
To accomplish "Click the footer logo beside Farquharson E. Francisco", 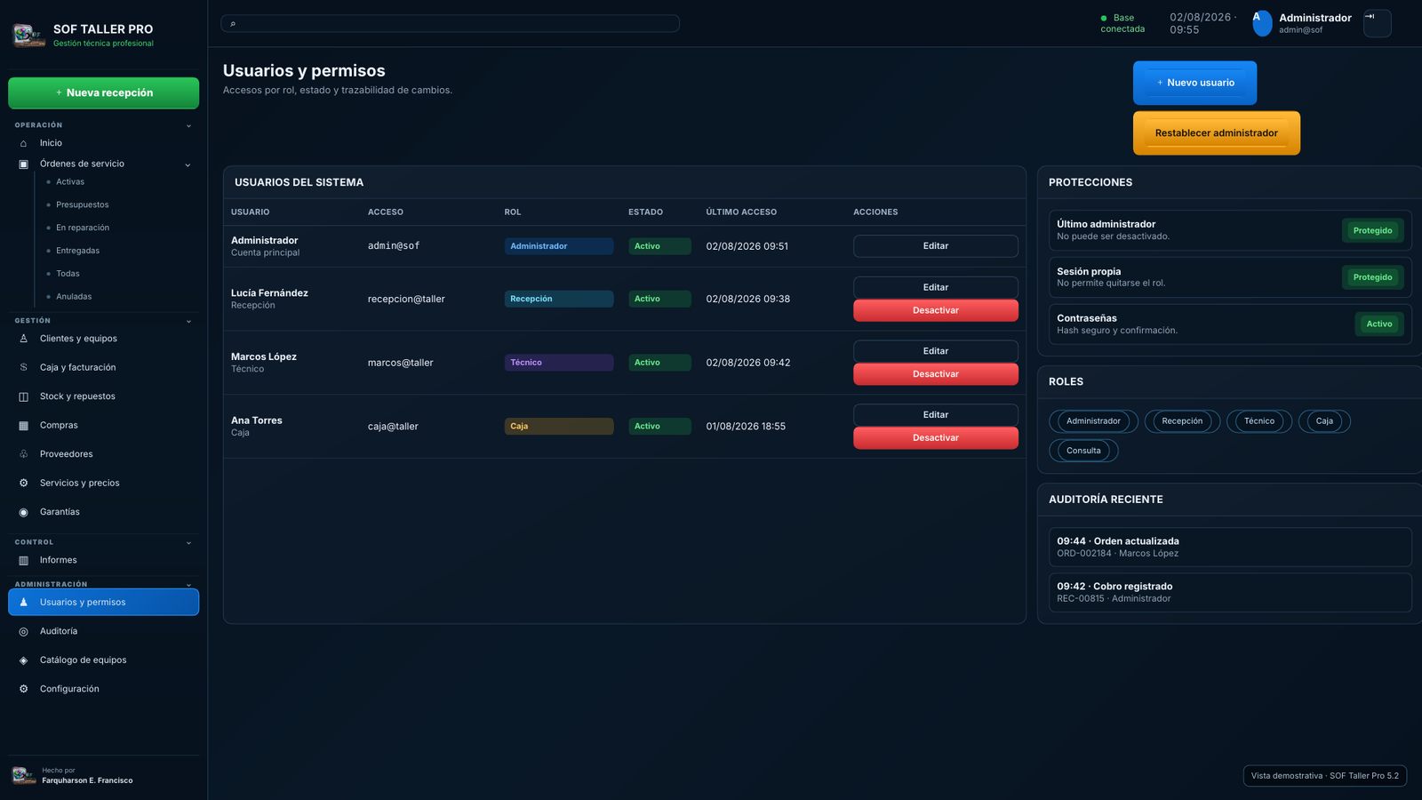I will pyautogui.click(x=24, y=775).
